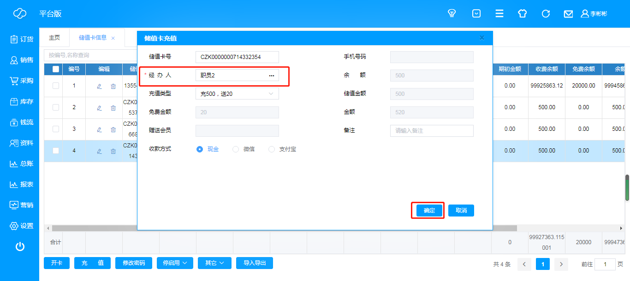Click the search box 按编号,名称查询
This screenshot has width=630, height=281.
pos(90,55)
